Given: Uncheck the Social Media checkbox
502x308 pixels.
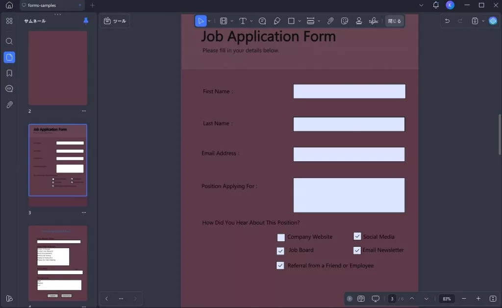Looking at the screenshot, I should 357,236.
